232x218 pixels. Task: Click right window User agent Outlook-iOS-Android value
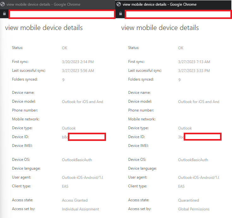[x=199, y=178]
